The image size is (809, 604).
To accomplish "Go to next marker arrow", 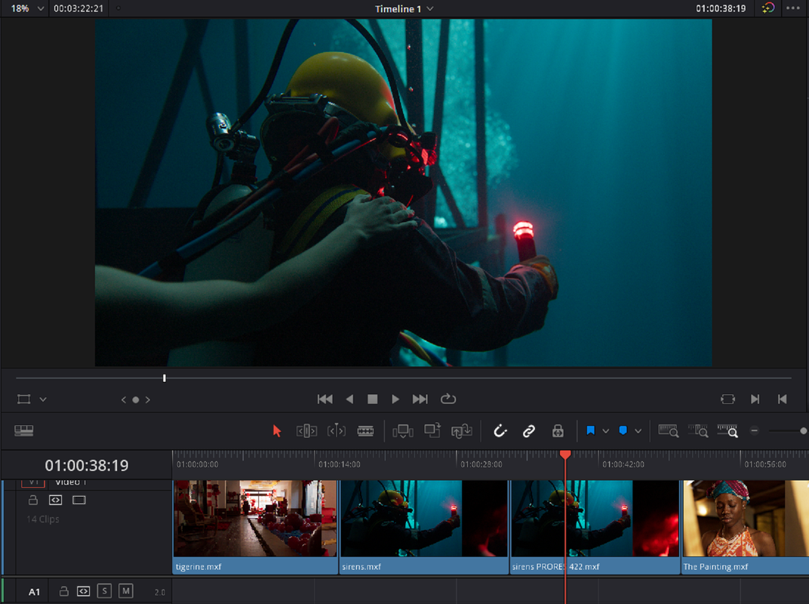I will [148, 399].
